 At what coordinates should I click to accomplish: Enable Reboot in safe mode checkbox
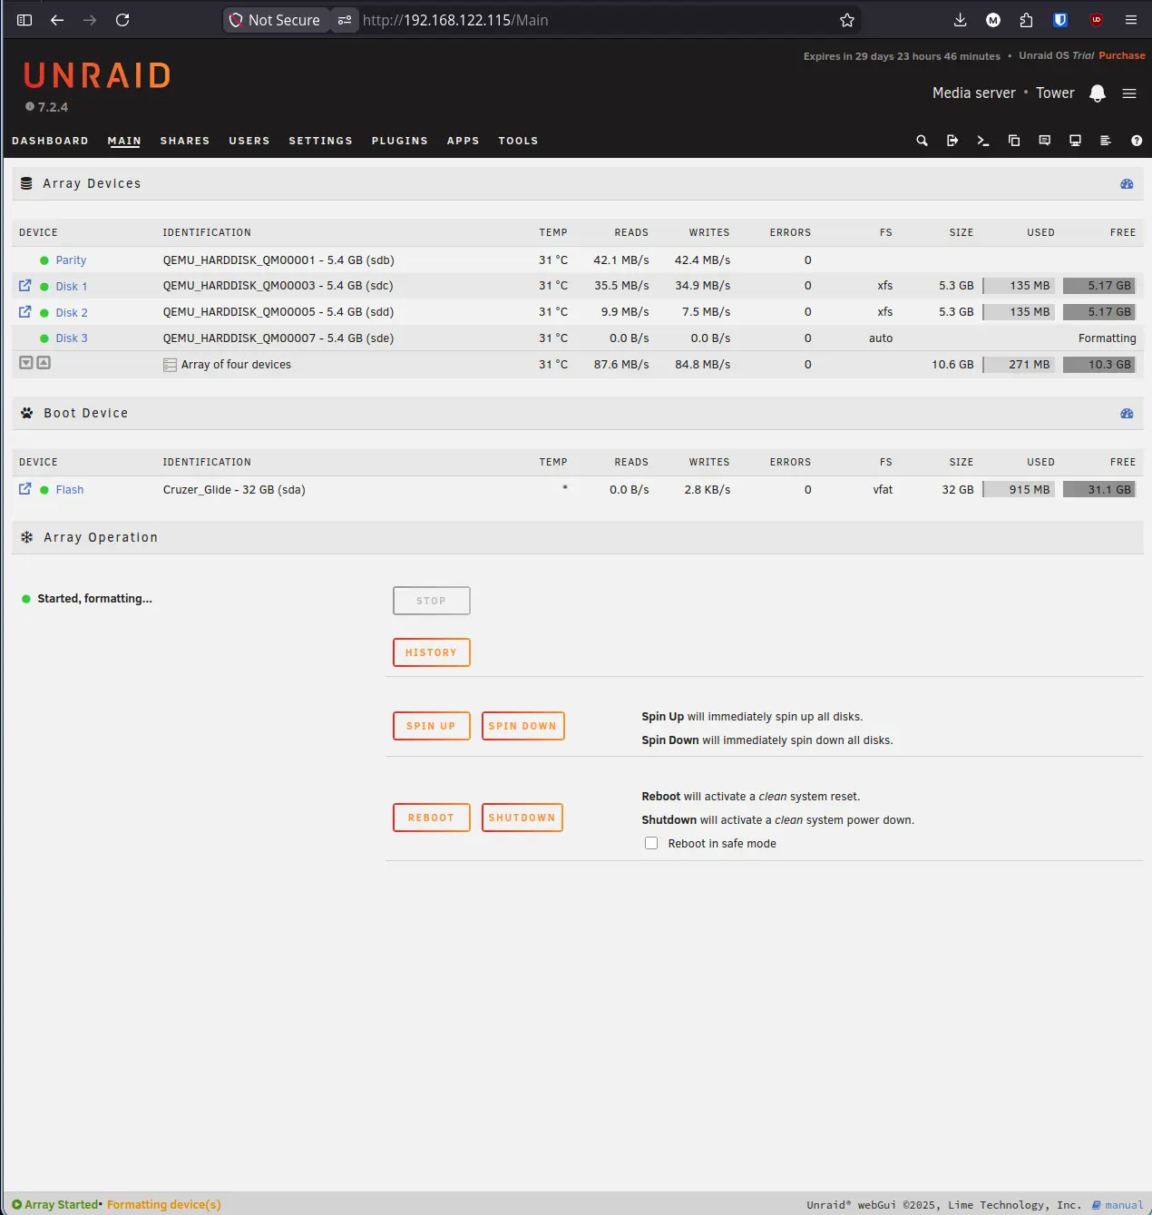651,843
